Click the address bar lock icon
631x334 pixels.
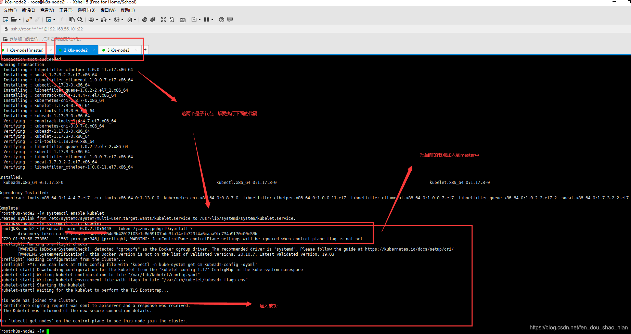pos(6,29)
